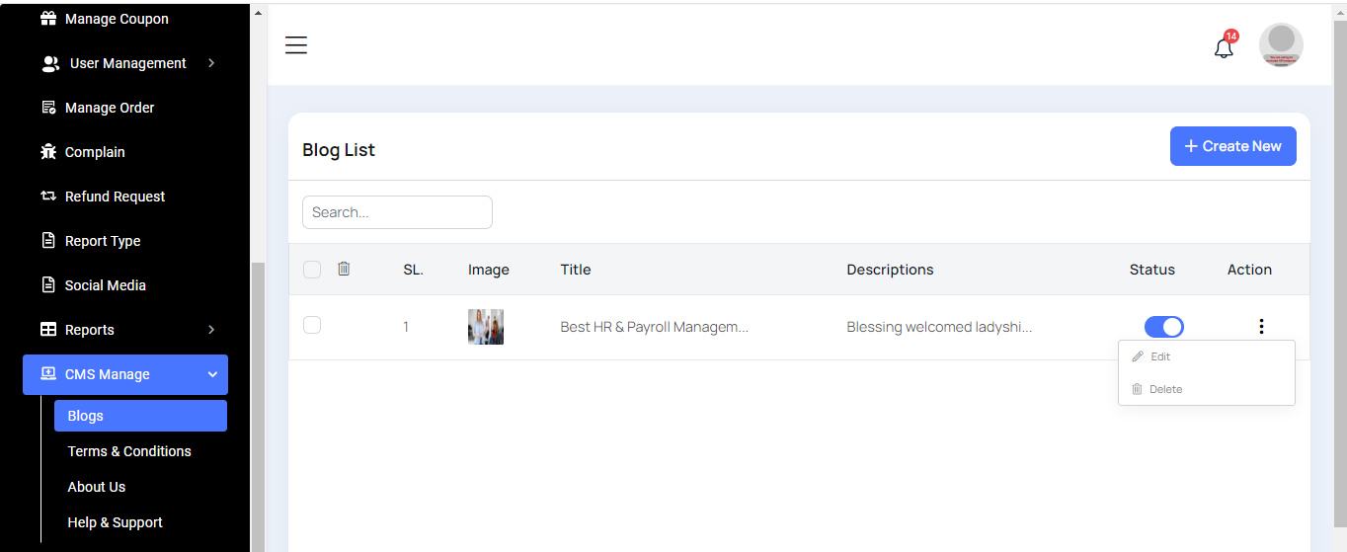Click the sidebar vertical scrollbar
Screen dimensions: 1347x552
pos(258,395)
